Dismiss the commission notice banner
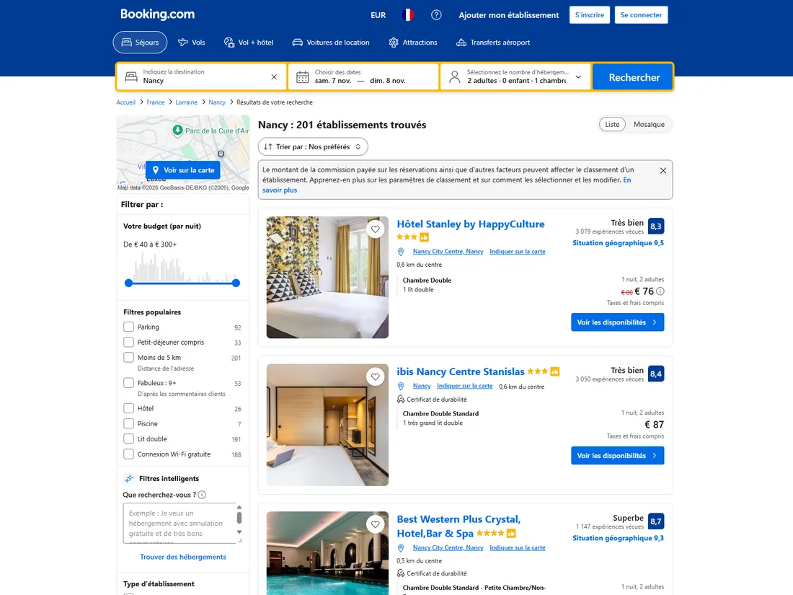 click(x=663, y=170)
